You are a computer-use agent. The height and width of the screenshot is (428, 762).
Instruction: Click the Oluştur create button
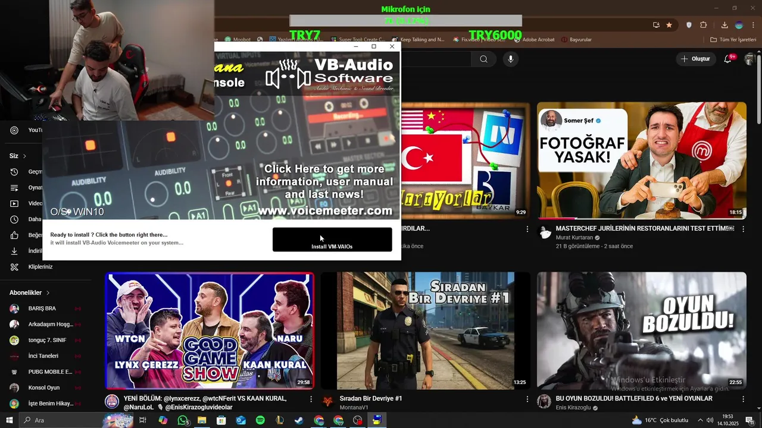696,59
